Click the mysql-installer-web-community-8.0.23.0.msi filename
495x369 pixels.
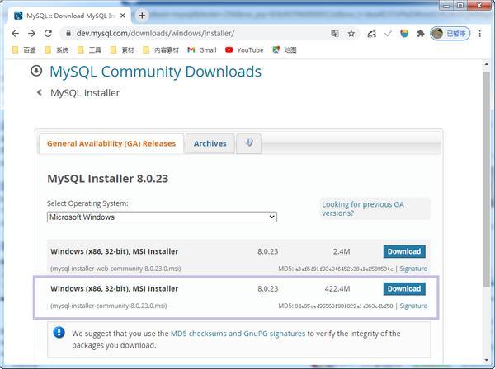(x=115, y=269)
